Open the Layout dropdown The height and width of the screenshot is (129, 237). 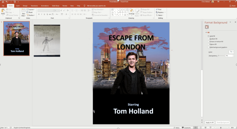pyautogui.click(x=30, y=9)
